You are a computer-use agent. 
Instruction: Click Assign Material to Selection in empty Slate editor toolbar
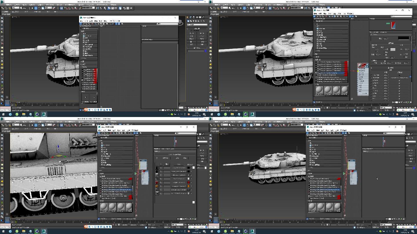tap(89, 24)
